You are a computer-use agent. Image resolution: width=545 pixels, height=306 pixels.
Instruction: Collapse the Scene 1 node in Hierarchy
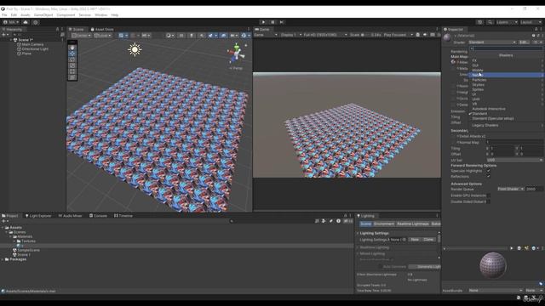(x=11, y=40)
